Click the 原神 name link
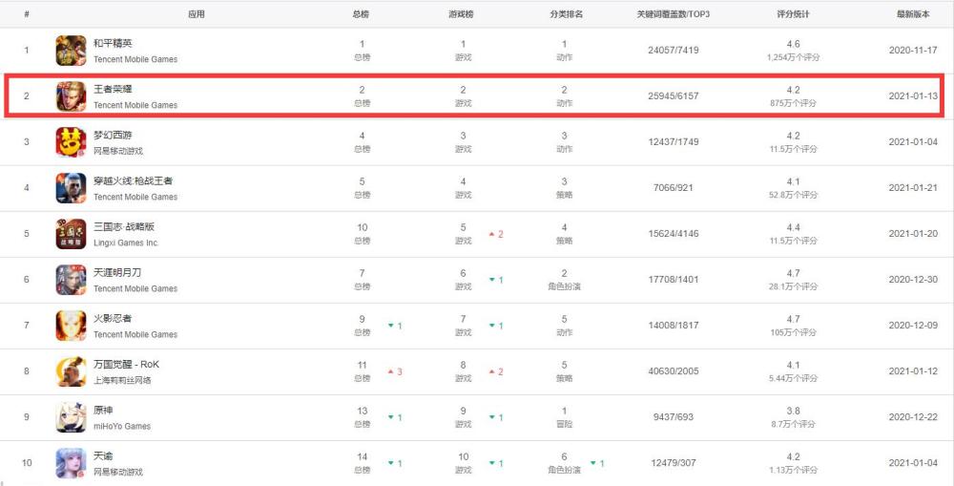Image resolution: width=954 pixels, height=486 pixels. (x=103, y=410)
